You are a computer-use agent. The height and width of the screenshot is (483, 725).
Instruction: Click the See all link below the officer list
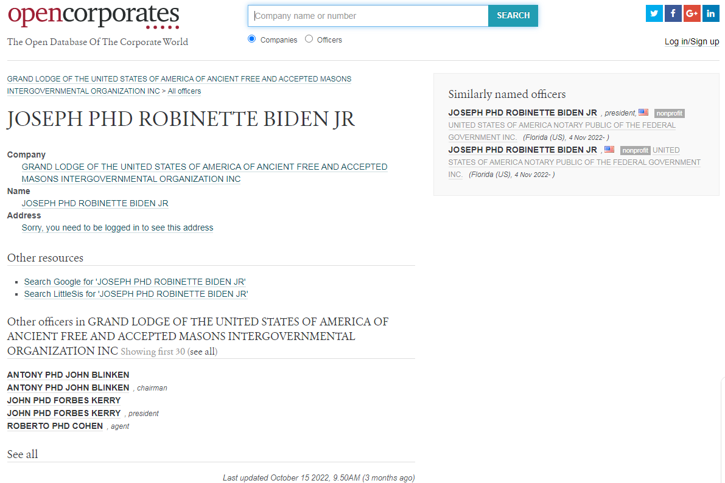coord(22,454)
